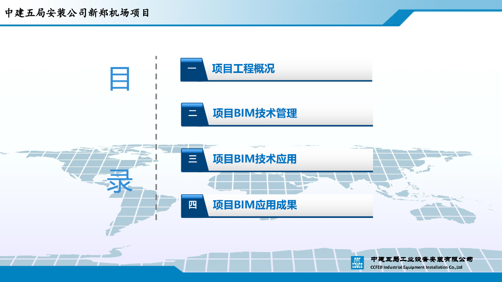Select the header text 中建五局安装公司新郑机场项目
The height and width of the screenshot is (282, 502).
[77, 13]
